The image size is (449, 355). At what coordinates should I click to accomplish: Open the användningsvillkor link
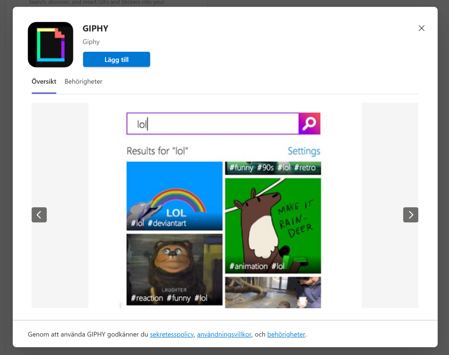click(x=224, y=334)
